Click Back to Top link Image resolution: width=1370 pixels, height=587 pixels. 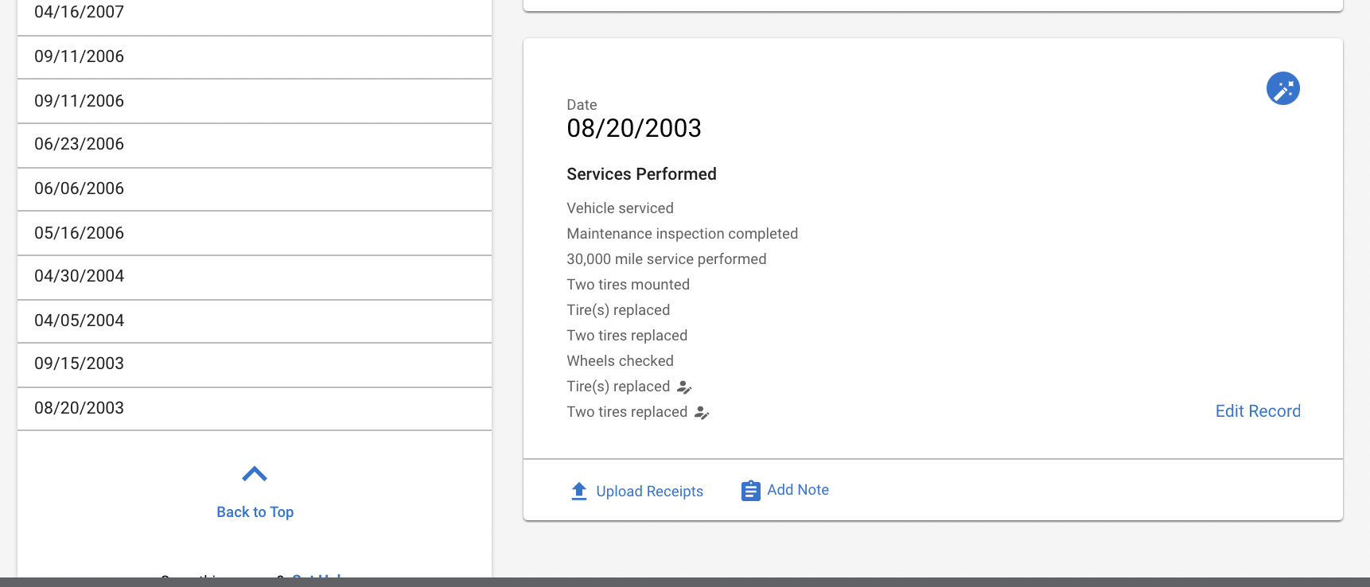coord(255,512)
